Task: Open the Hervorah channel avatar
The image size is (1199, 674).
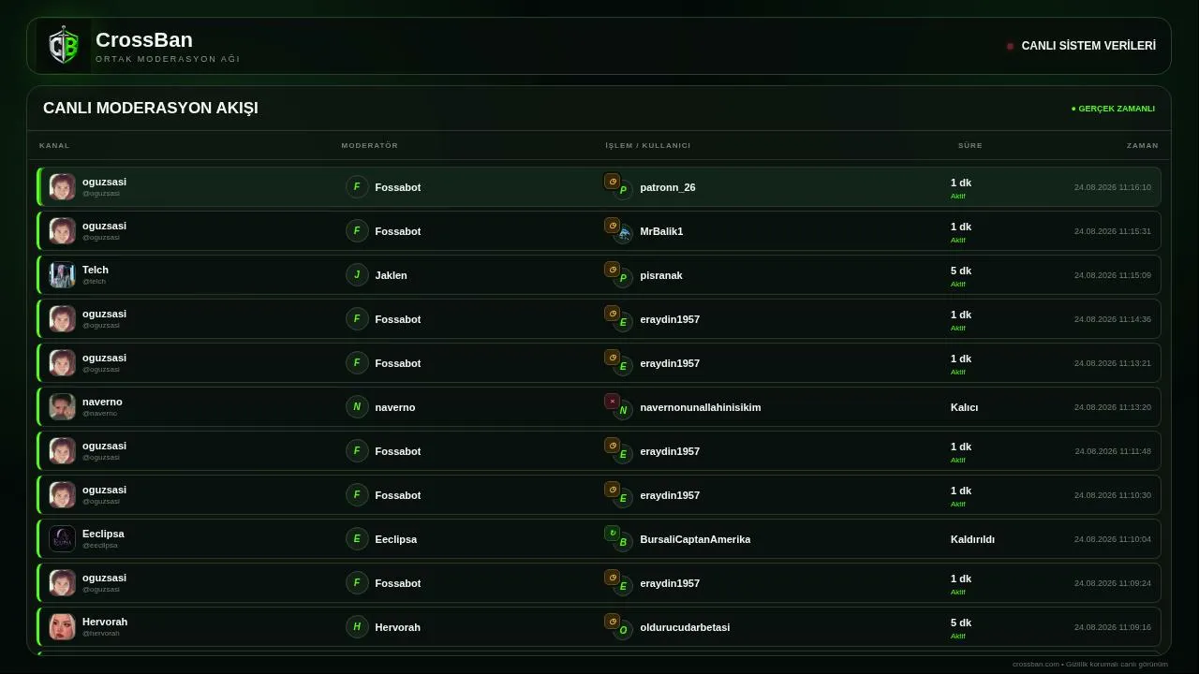Action: [x=62, y=627]
